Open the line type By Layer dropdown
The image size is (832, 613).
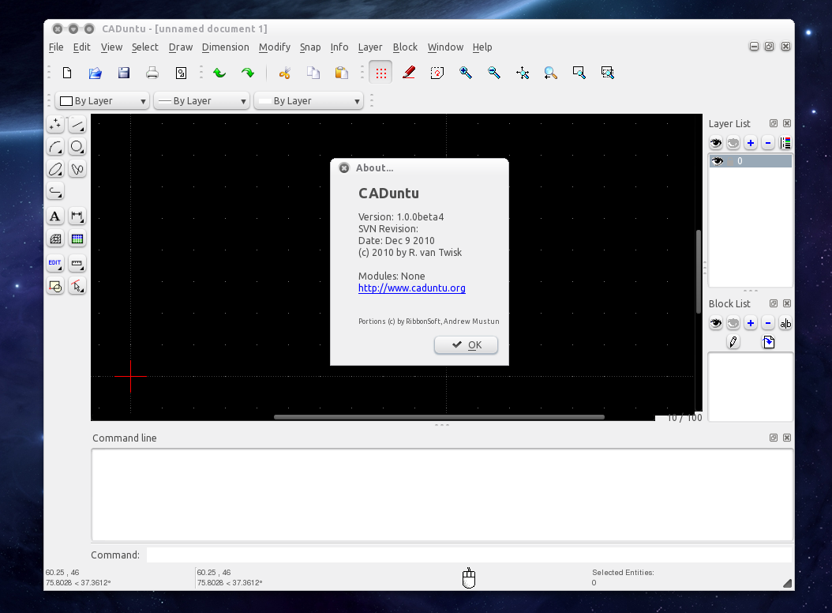[308, 101]
